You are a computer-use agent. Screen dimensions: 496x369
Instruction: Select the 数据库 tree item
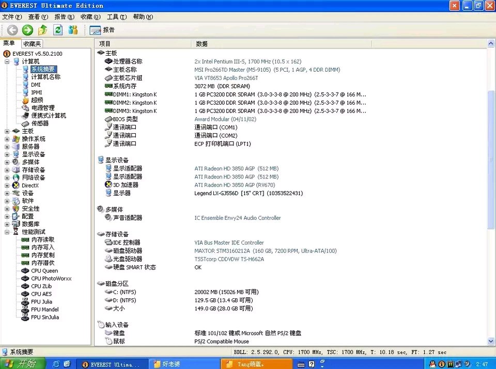(30, 224)
